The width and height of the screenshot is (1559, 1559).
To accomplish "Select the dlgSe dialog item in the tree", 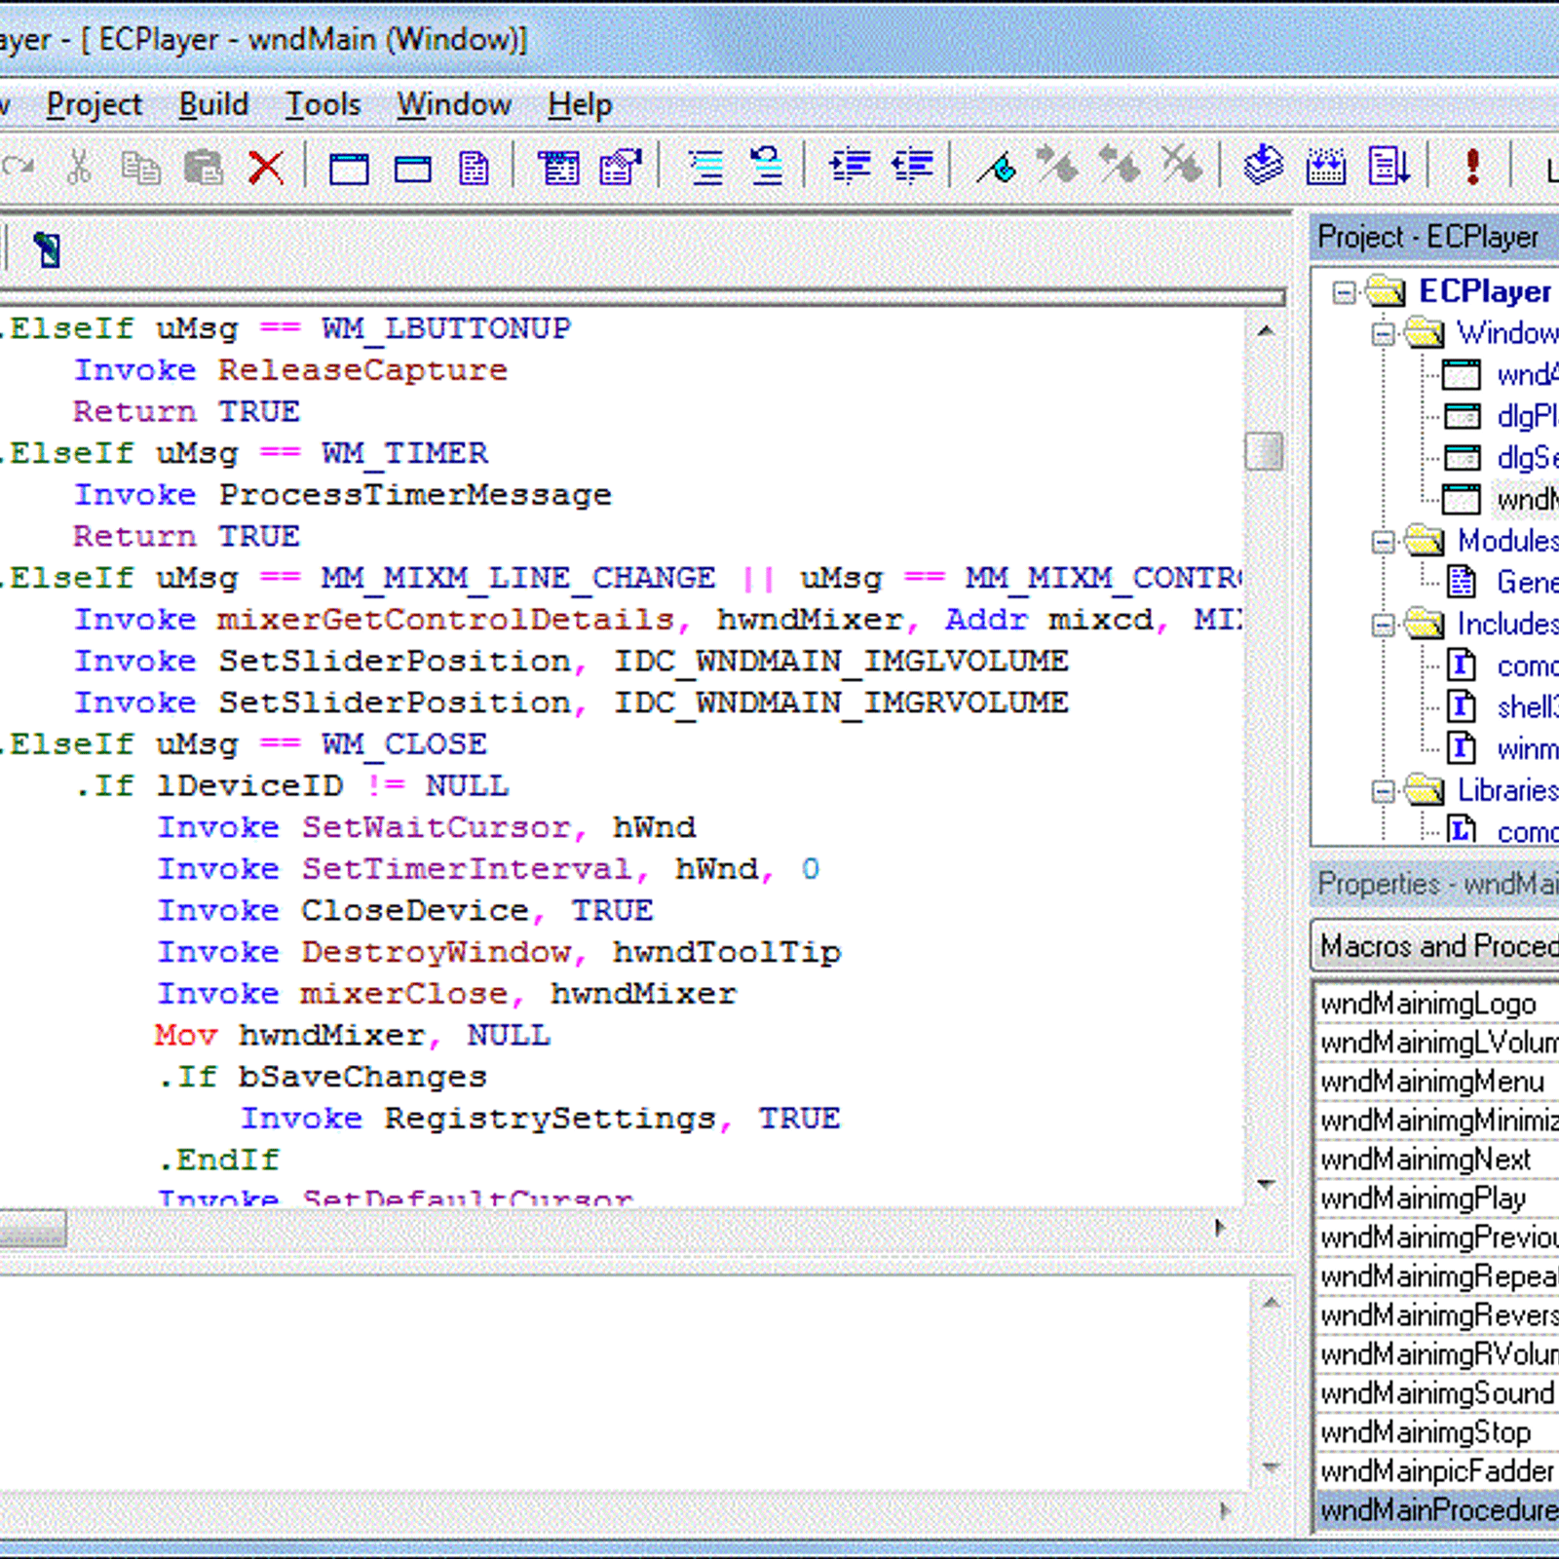I will tap(1527, 457).
